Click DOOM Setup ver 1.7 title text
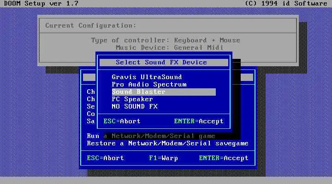 point(41,3)
